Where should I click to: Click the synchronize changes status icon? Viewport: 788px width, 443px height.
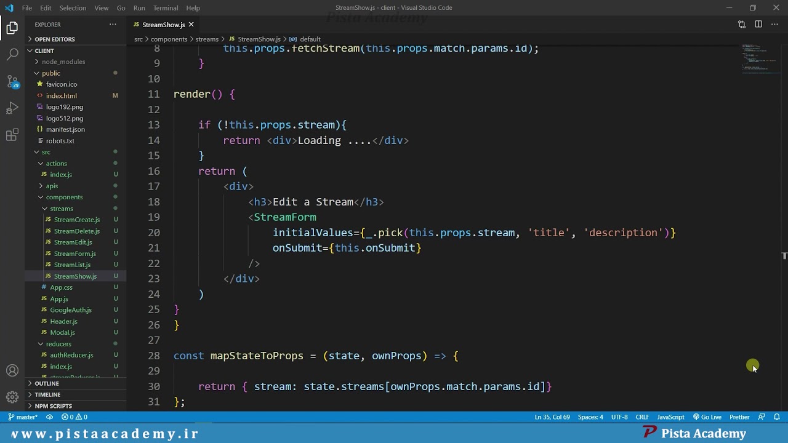click(49, 417)
